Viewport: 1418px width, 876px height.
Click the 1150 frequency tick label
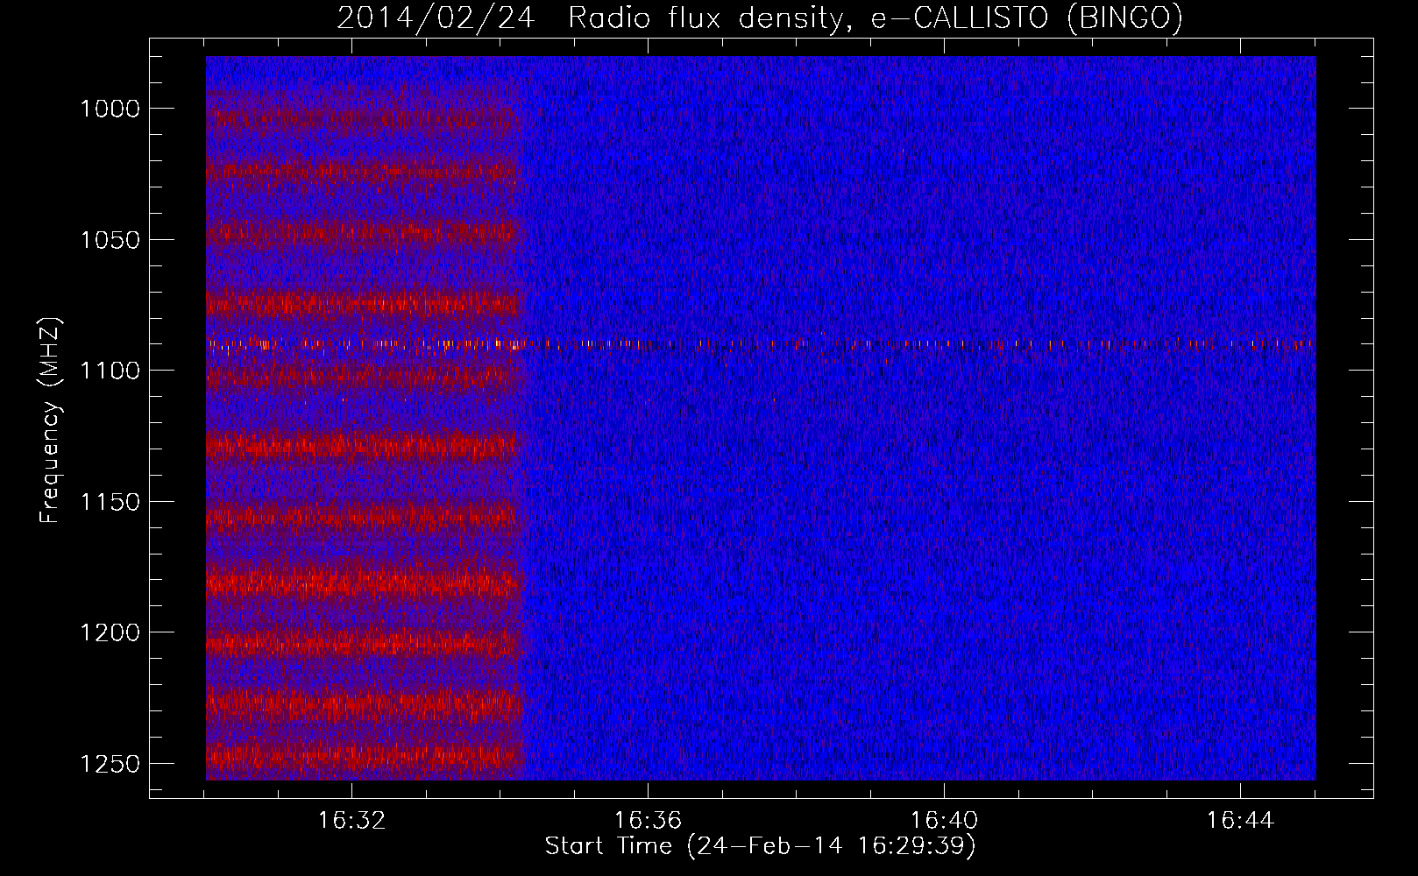coord(110,502)
